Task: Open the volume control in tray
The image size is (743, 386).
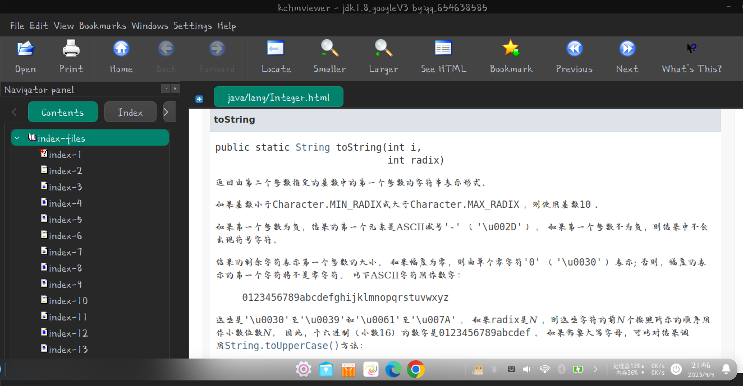Action: 527,369
